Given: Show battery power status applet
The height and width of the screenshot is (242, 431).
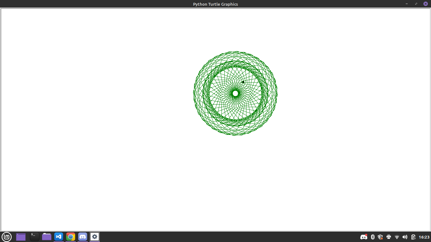Looking at the screenshot, I should coord(413,237).
